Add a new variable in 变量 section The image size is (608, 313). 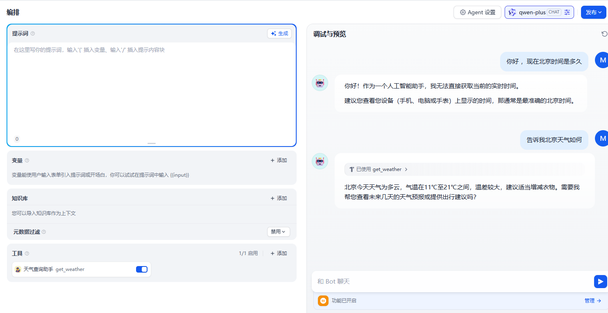tap(279, 160)
